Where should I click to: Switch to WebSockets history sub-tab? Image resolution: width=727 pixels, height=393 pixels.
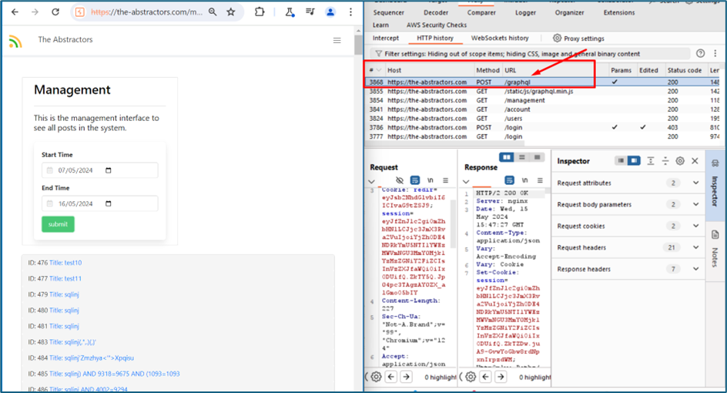[500, 38]
